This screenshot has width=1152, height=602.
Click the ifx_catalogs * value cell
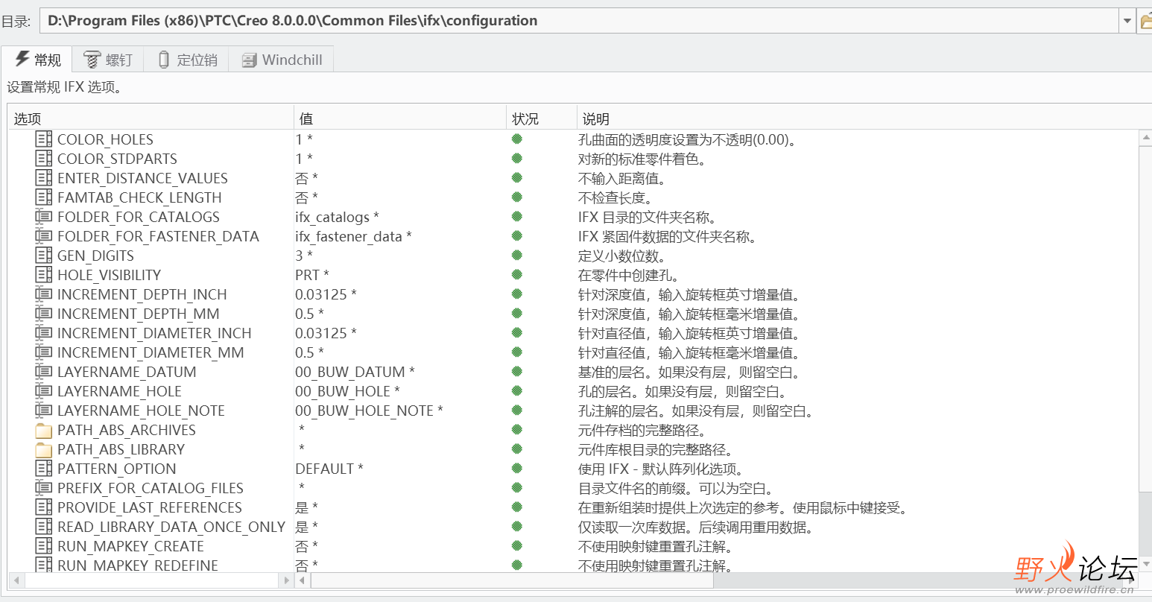[x=337, y=217]
